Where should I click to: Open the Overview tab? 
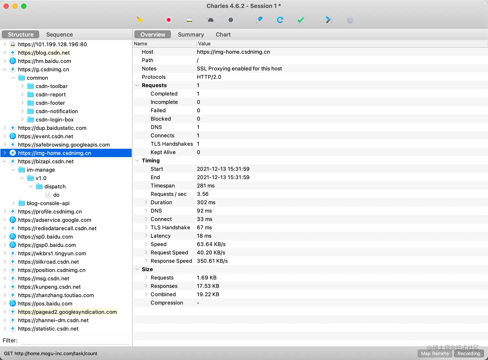coord(153,35)
